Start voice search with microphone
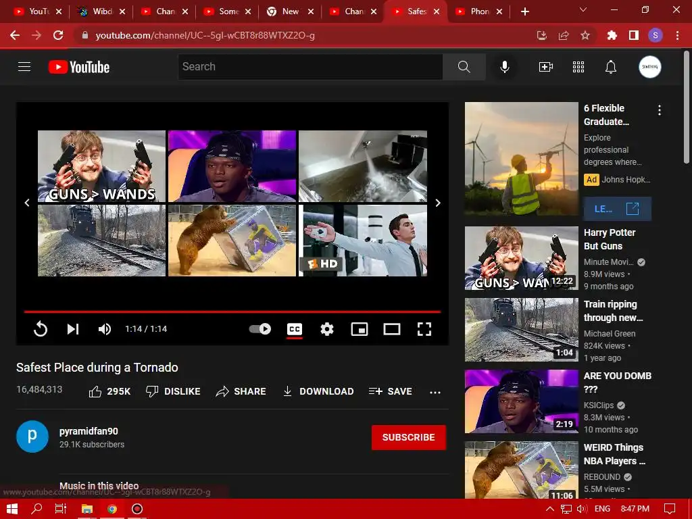692x519 pixels. click(504, 67)
